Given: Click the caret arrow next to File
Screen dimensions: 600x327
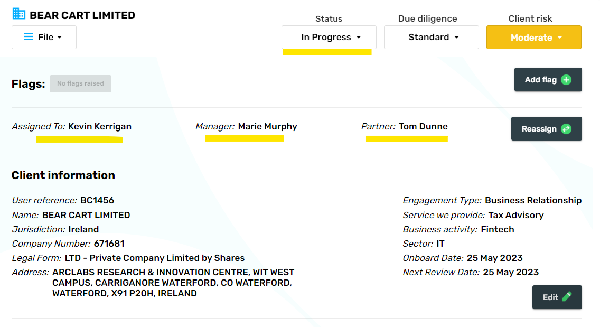Looking at the screenshot, I should (59, 38).
